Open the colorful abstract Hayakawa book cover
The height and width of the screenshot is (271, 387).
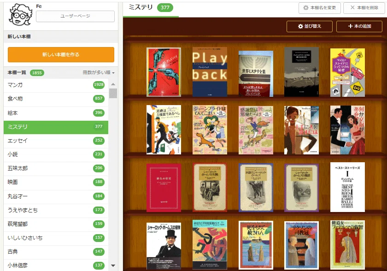coord(210,245)
